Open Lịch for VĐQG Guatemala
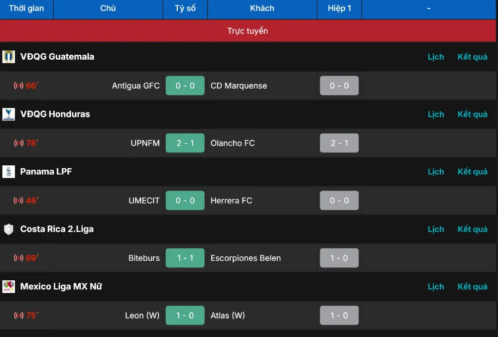 click(436, 57)
